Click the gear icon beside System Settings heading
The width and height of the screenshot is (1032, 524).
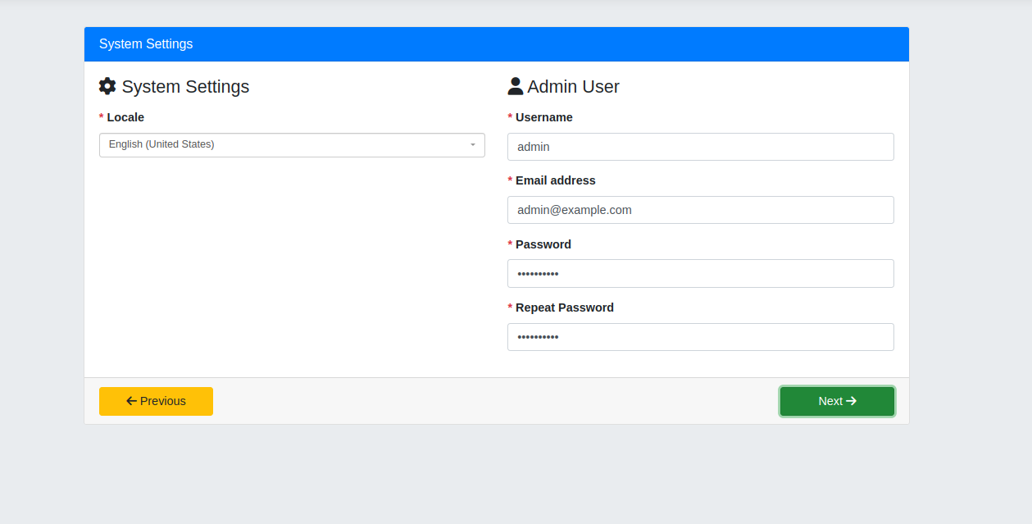(107, 86)
